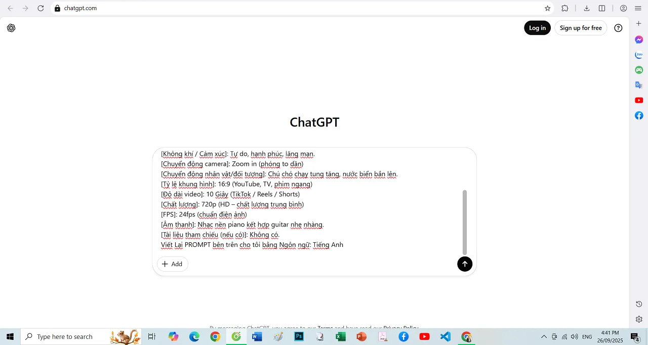Viewport: 648px width, 345px height.
Task: Open the sidebar settings gear
Action: click(x=638, y=319)
